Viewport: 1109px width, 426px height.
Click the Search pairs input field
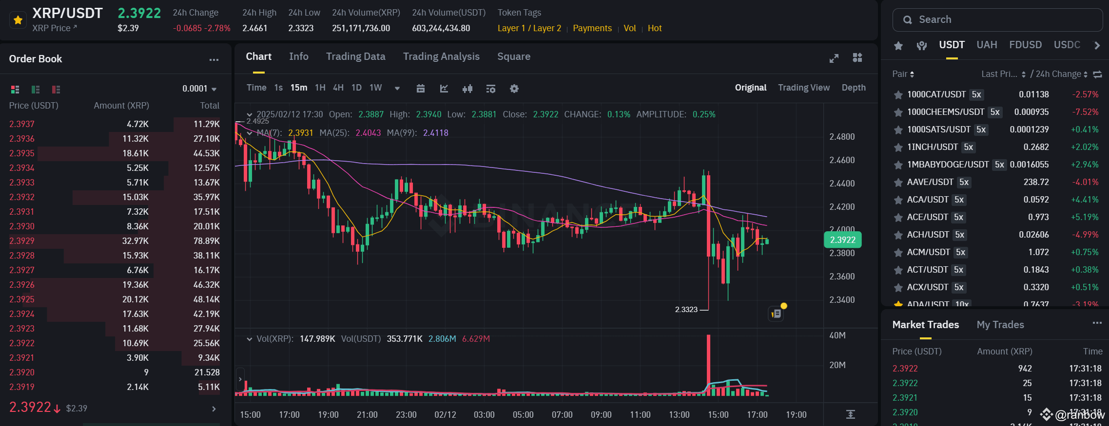click(x=997, y=20)
